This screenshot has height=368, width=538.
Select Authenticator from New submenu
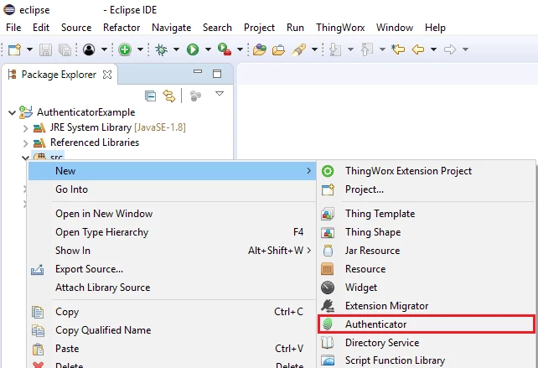point(427,324)
